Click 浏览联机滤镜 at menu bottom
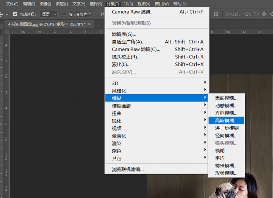The width and height of the screenshot is (273, 198). pos(128,169)
